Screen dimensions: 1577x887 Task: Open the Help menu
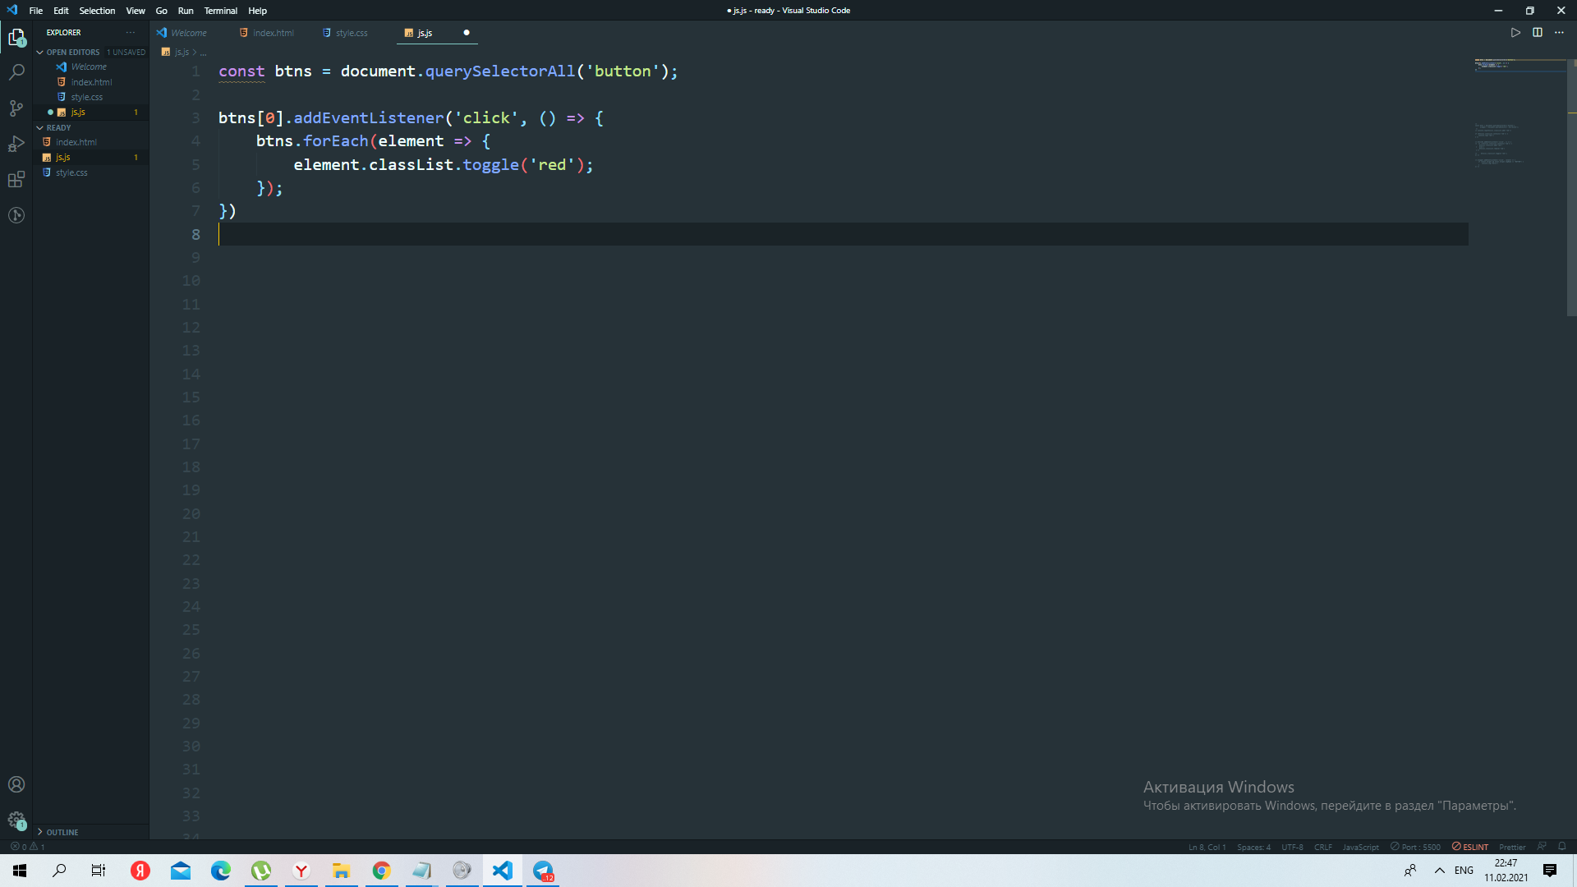[x=257, y=11]
